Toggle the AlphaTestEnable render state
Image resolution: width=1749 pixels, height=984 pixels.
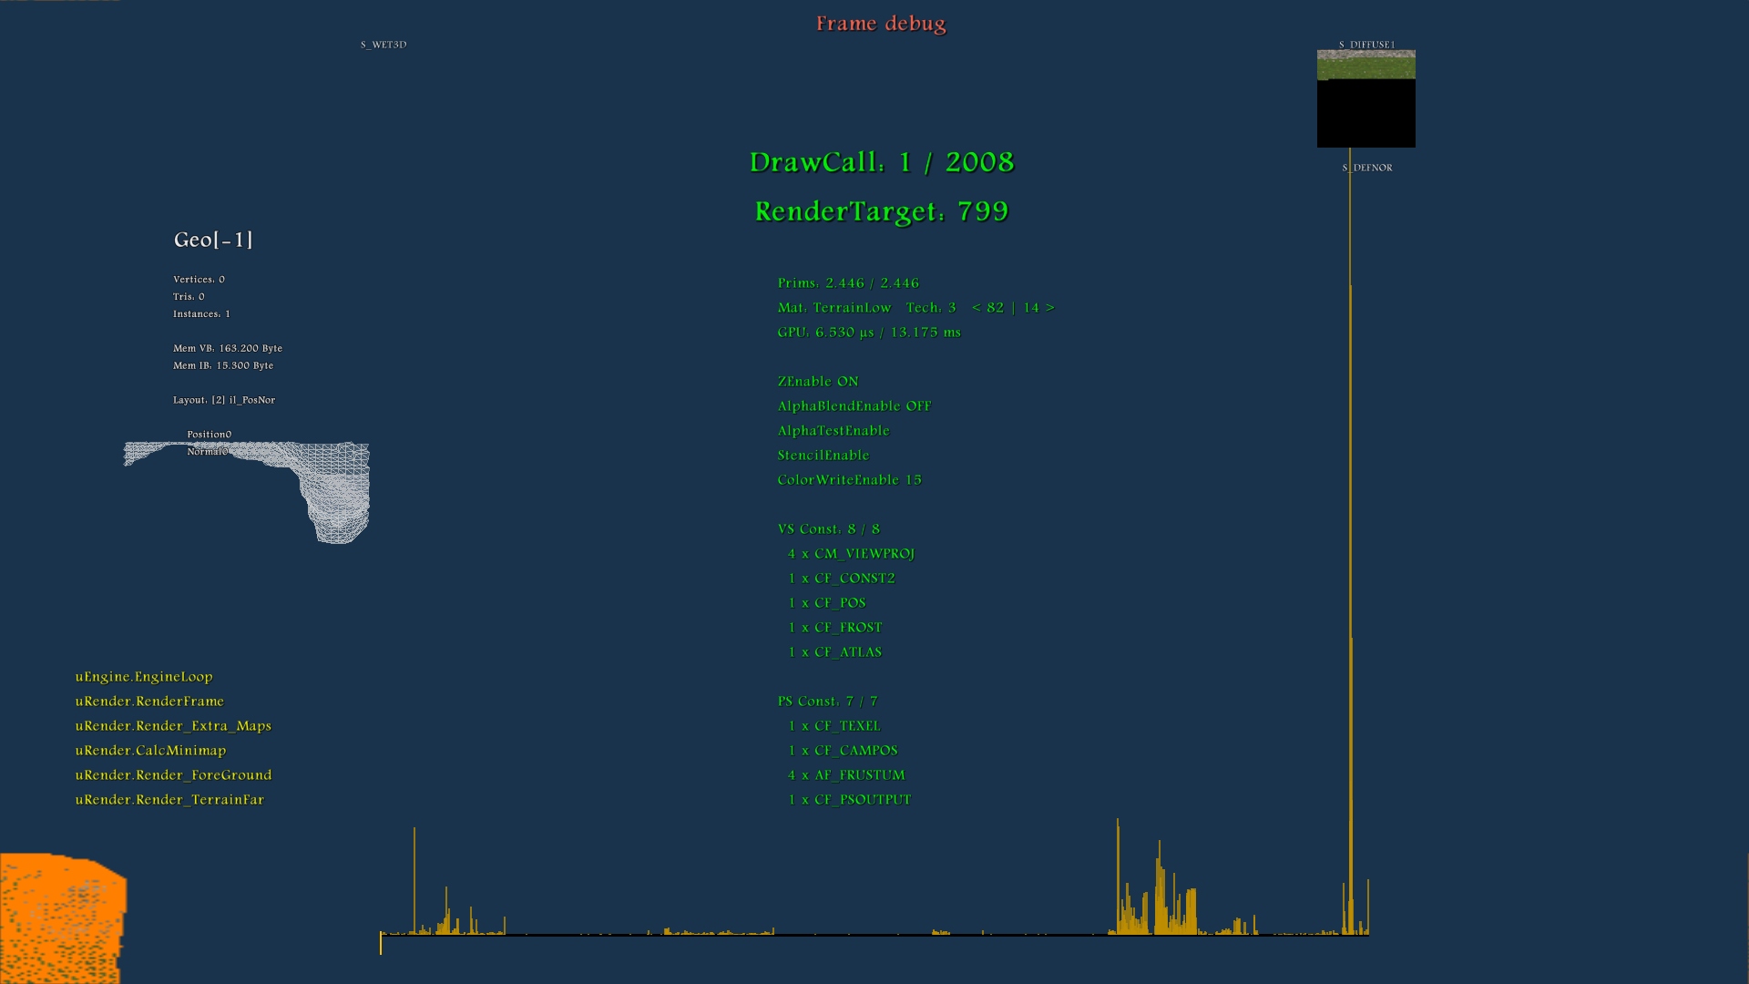[x=833, y=431]
